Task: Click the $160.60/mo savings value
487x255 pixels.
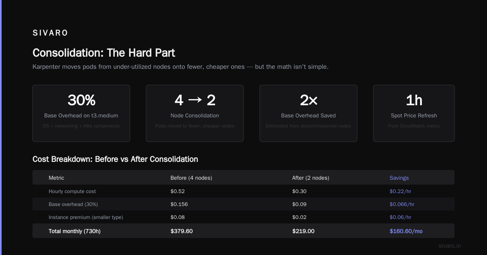Action: pos(406,231)
